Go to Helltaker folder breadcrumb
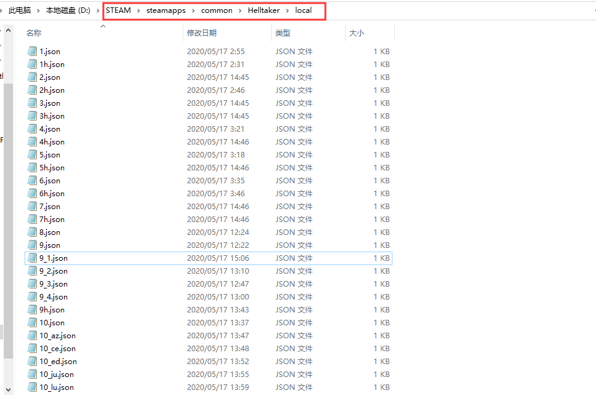This screenshot has width=596, height=409. (264, 10)
